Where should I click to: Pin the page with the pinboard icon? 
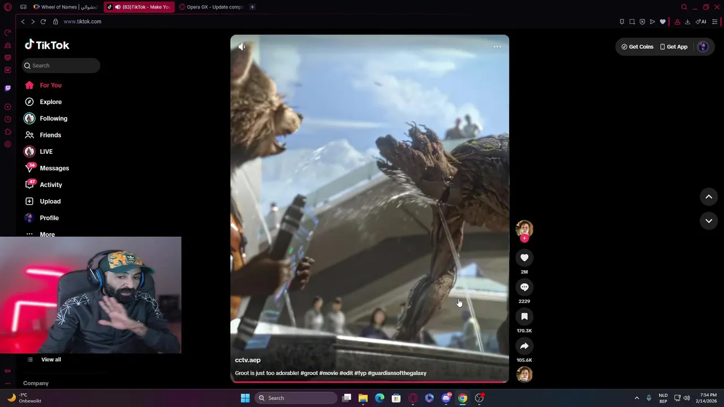pyautogui.click(x=622, y=22)
